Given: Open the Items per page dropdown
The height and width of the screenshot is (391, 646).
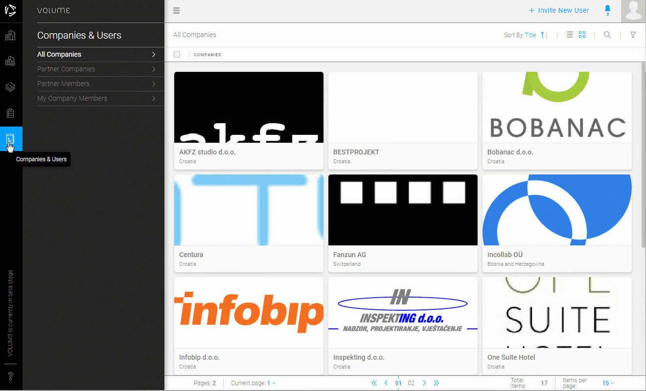Looking at the screenshot, I should click(x=608, y=383).
